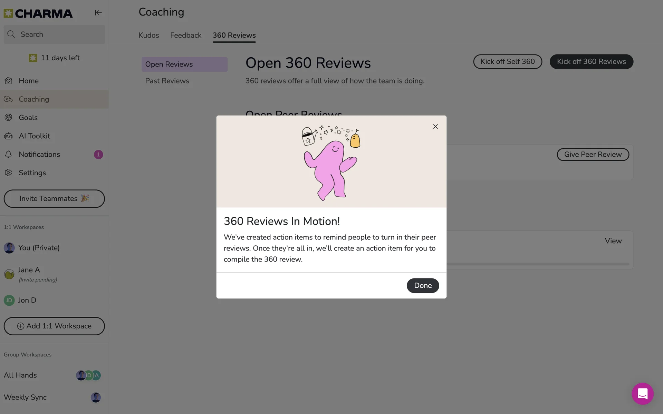The image size is (663, 414).
Task: Click Give Peer Review button
Action: 593,155
